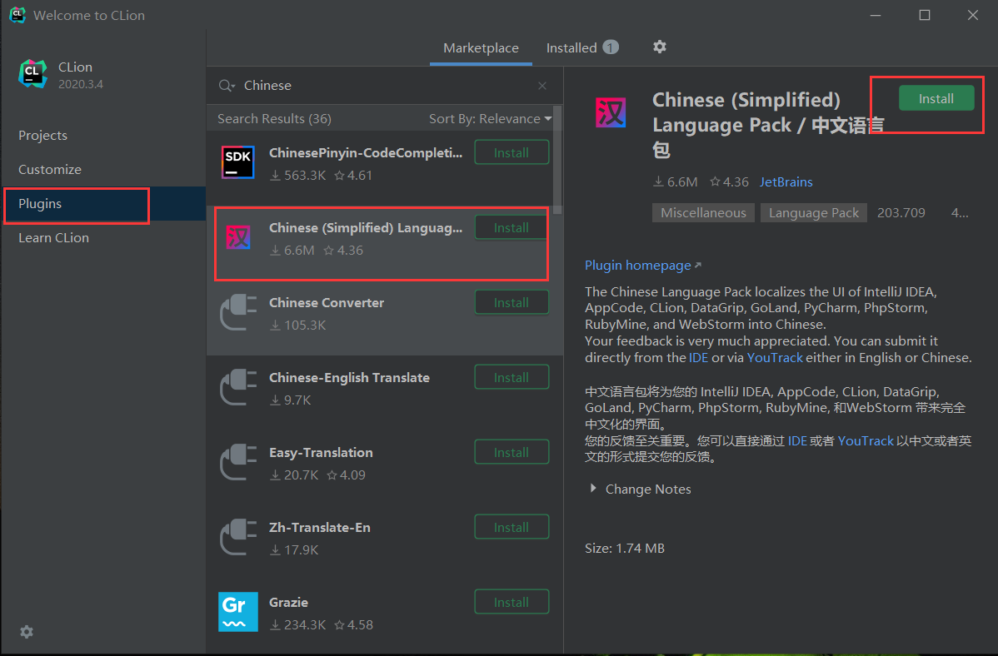The width and height of the screenshot is (998, 656).
Task: Open the JetBrains vendor link
Action: point(786,182)
